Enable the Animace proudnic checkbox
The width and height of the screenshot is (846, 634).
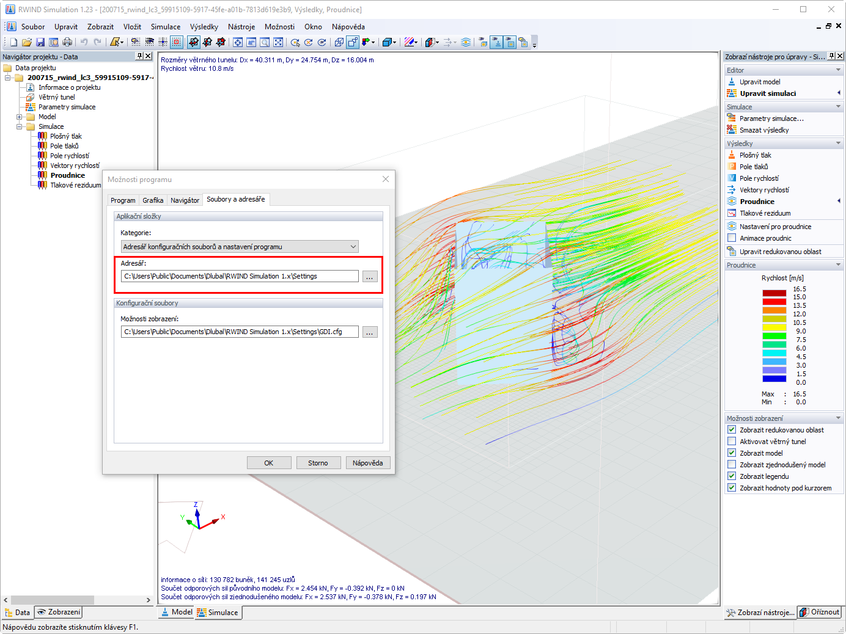point(732,238)
